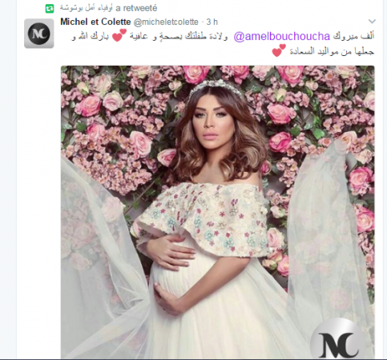Open the tweeted photo of the pregnant woman
Viewport: 387px width, 360px height.
218,212
